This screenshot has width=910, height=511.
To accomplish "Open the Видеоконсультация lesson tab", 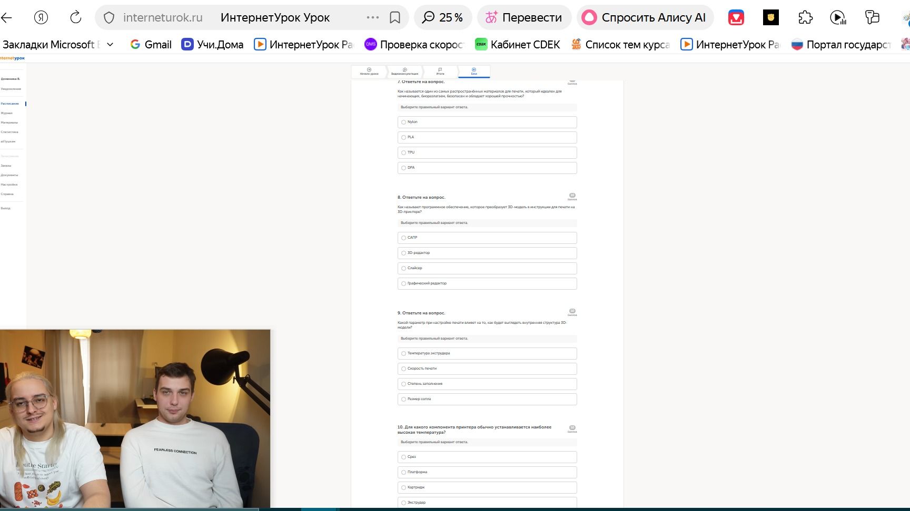I will pos(404,71).
